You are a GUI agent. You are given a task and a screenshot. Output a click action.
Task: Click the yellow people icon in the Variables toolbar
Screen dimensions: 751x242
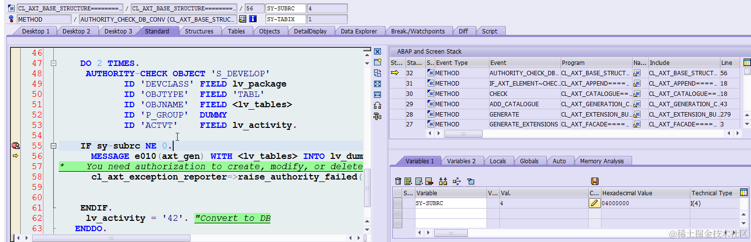point(443,181)
